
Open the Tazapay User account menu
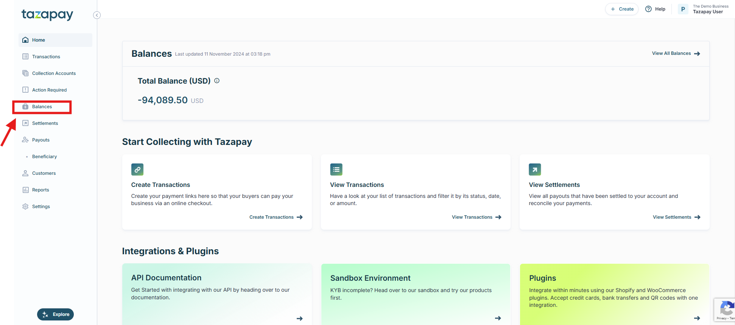point(704,9)
